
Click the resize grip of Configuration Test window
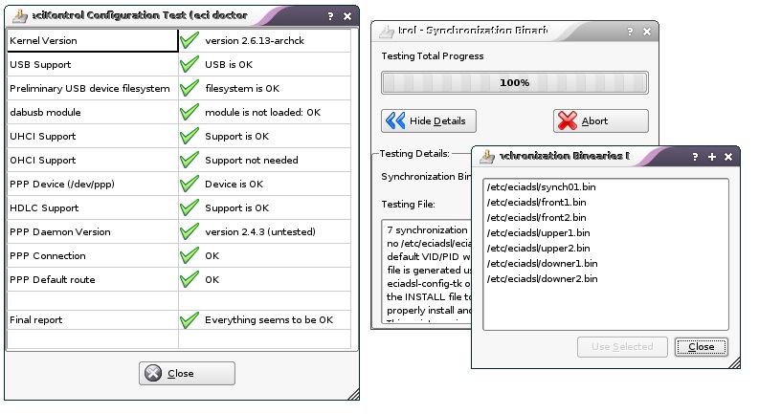354,394
